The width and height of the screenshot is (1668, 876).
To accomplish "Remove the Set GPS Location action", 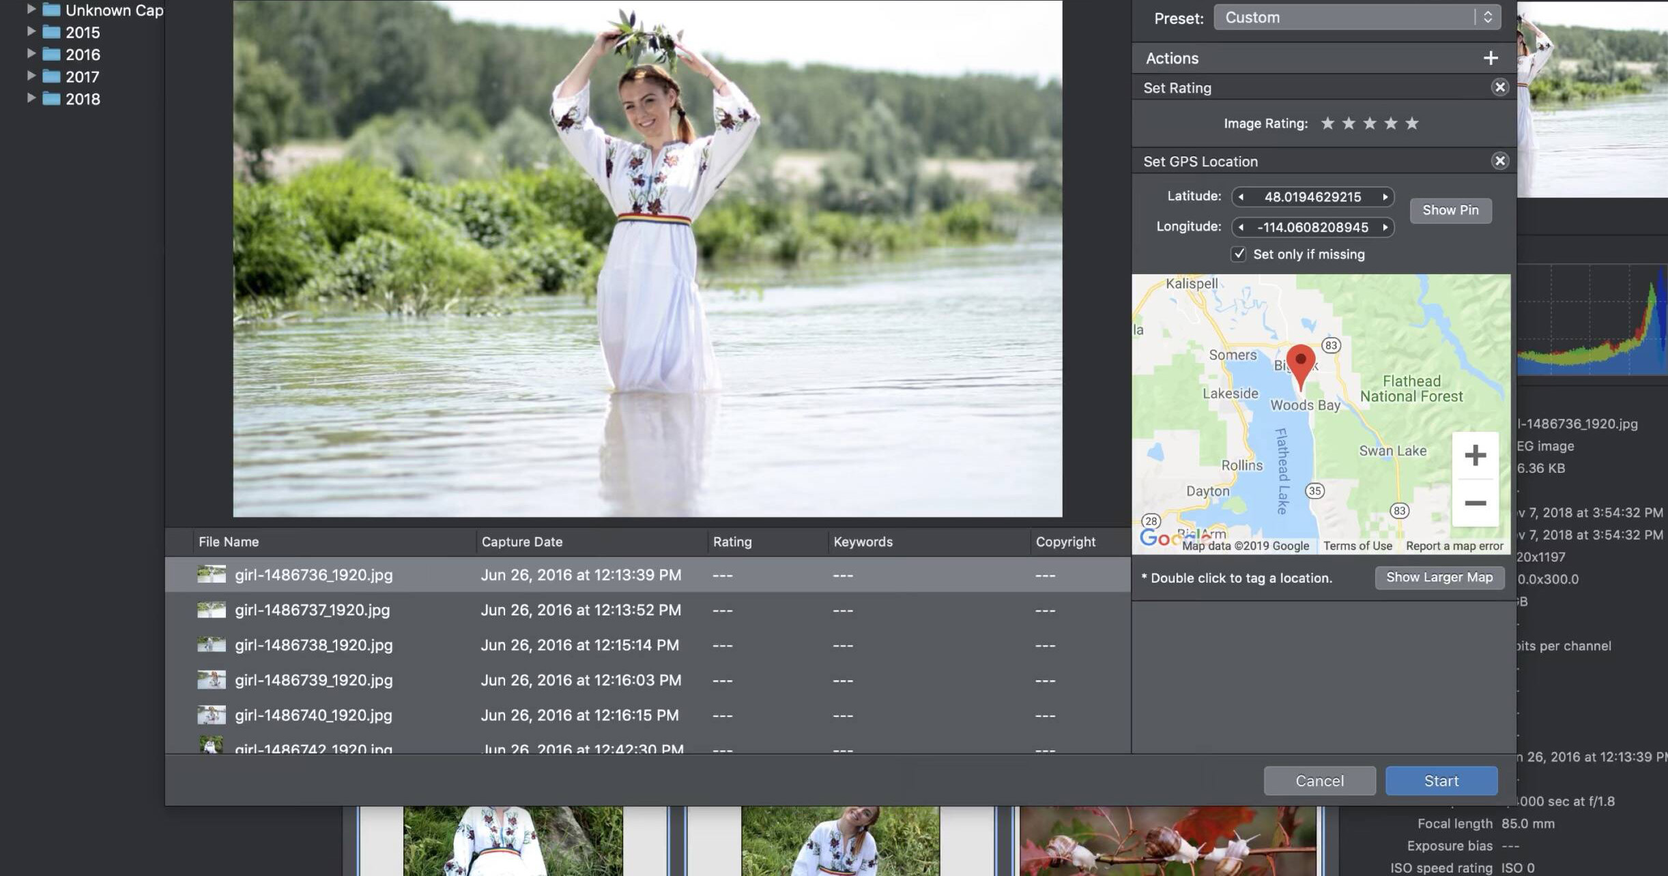I will [1499, 161].
